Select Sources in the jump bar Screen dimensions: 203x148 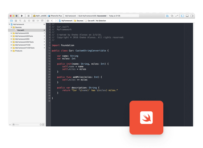(79, 21)
